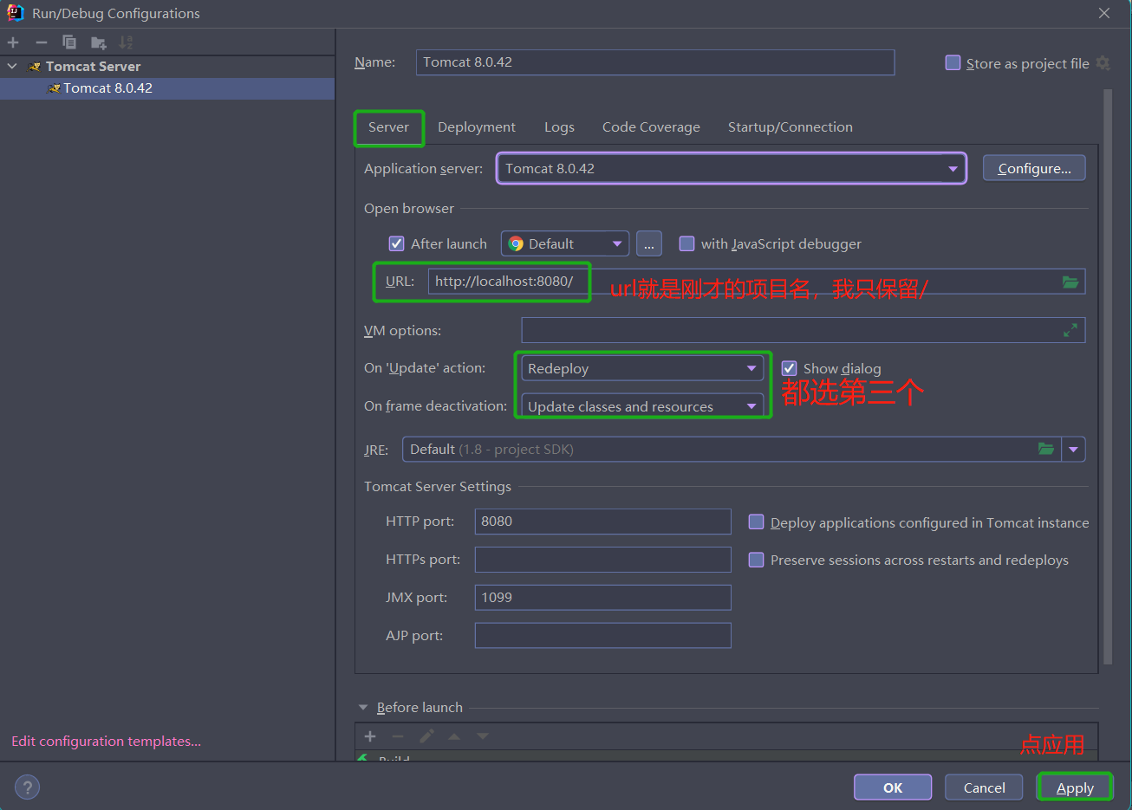Click the VM options input field

tap(803, 330)
